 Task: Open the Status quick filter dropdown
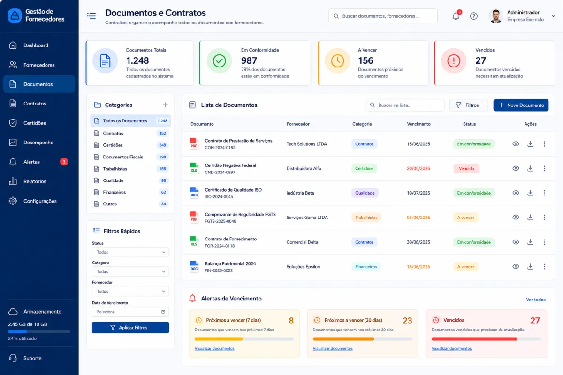tap(130, 252)
